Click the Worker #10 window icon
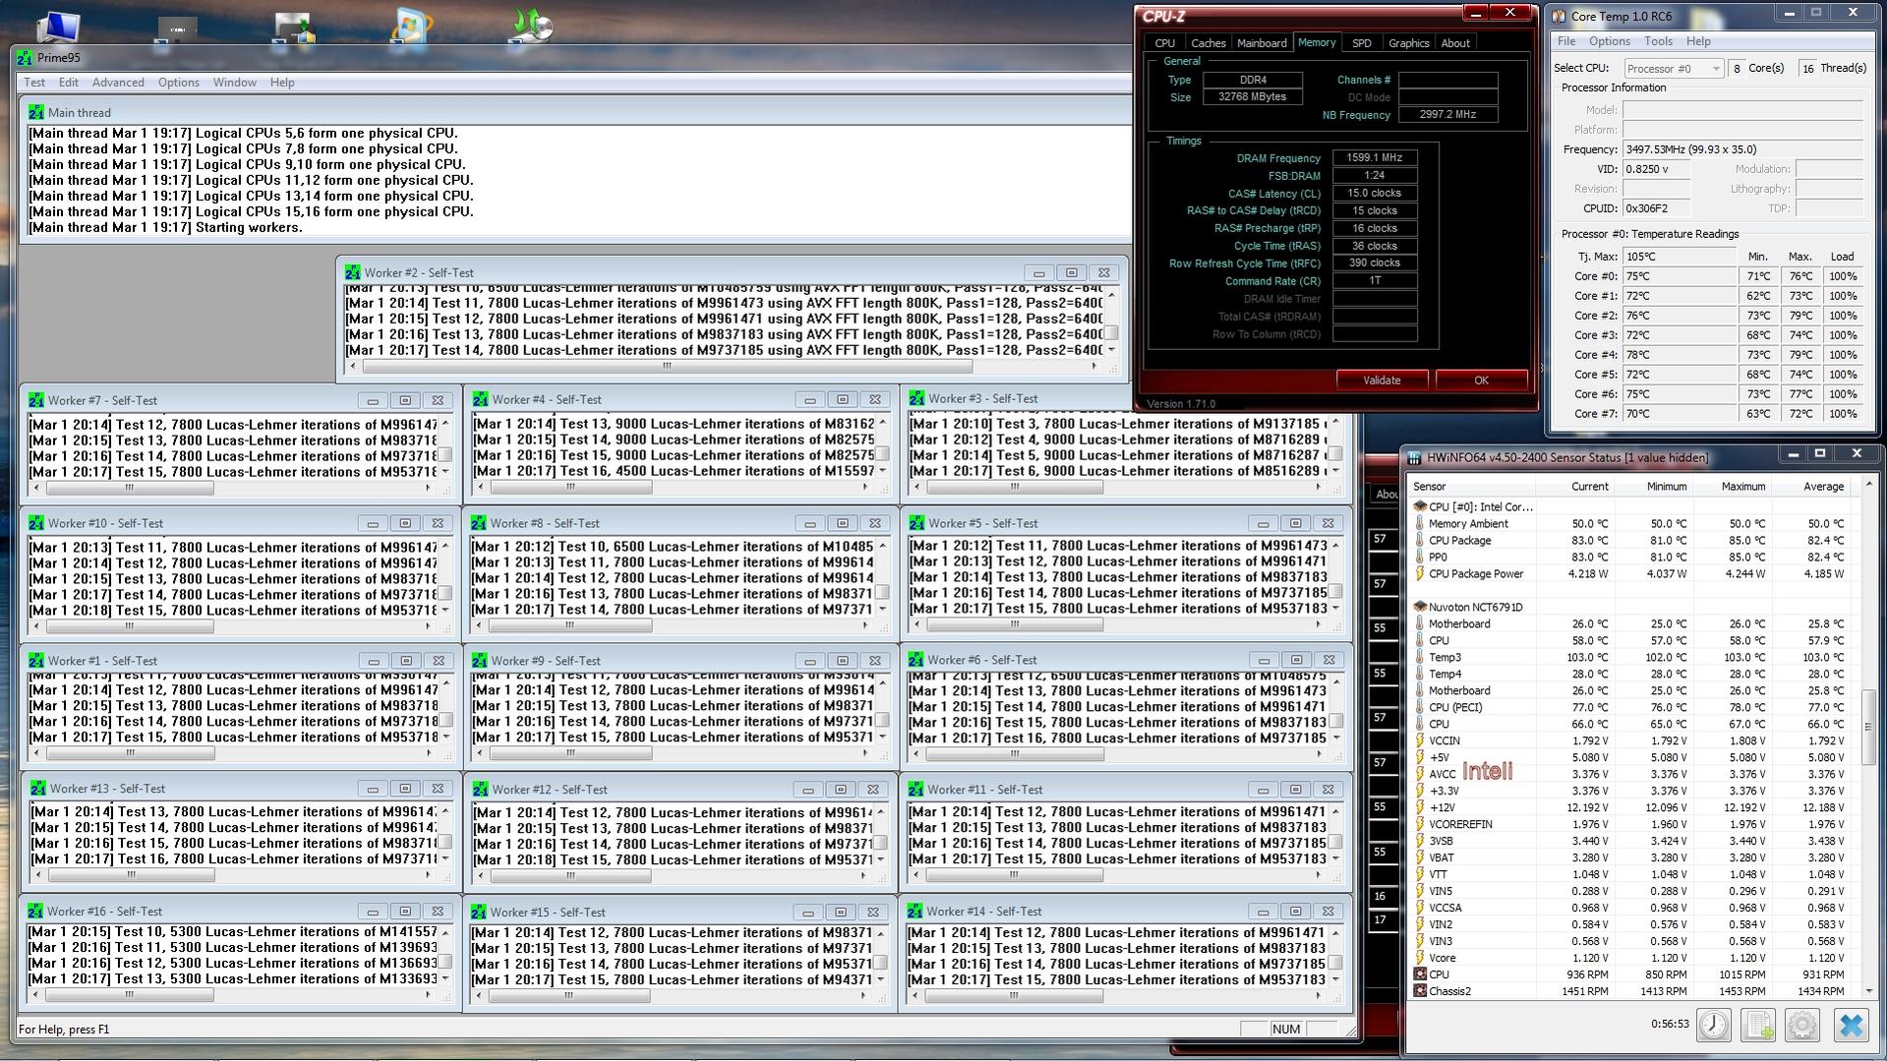 click(x=36, y=523)
